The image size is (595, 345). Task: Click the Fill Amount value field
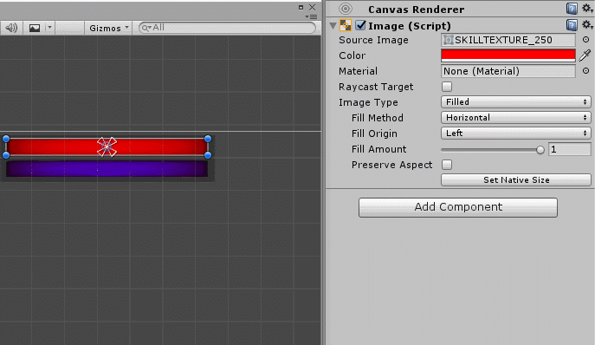(570, 149)
